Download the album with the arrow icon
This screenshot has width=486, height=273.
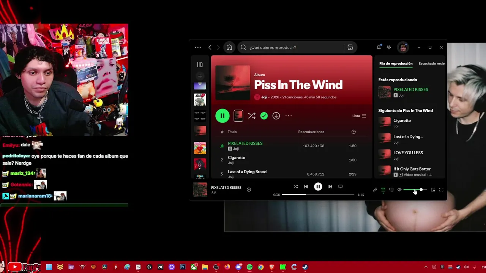point(276,116)
